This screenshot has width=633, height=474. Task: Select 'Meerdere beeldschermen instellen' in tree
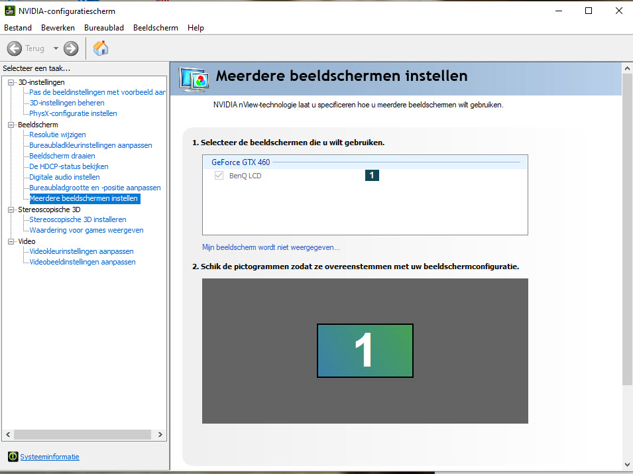click(x=85, y=198)
